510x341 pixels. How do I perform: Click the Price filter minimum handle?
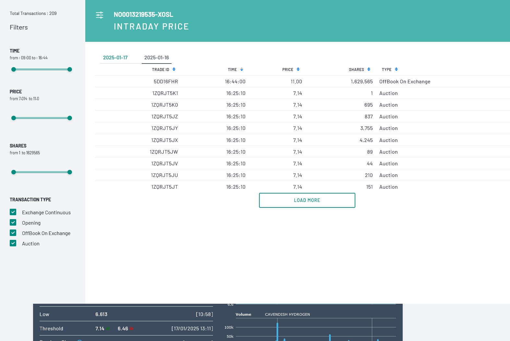point(14,118)
